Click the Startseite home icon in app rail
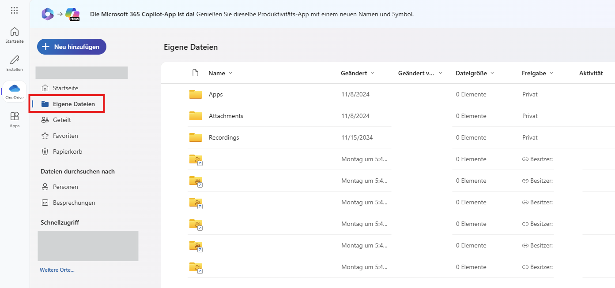The height and width of the screenshot is (288, 615). (x=15, y=32)
